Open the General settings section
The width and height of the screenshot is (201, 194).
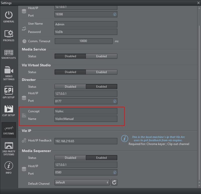click(x=9, y=17)
